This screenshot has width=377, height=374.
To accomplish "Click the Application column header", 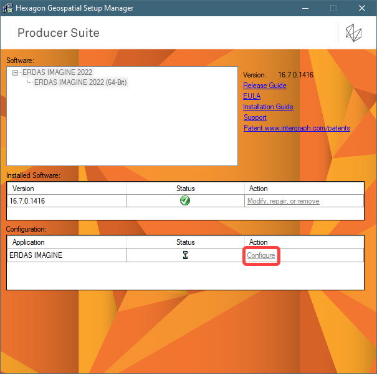I will pos(66,242).
